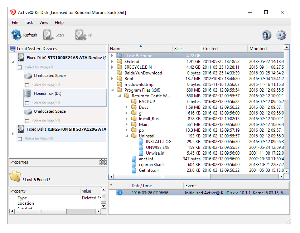The width and height of the screenshot is (300, 233).
Task: Click the Refresh toolbar icon
Action: click(16, 35)
